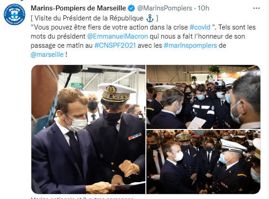The width and height of the screenshot is (269, 199).
Task: Open the @MarinsPompiers handle link
Action: point(164,8)
